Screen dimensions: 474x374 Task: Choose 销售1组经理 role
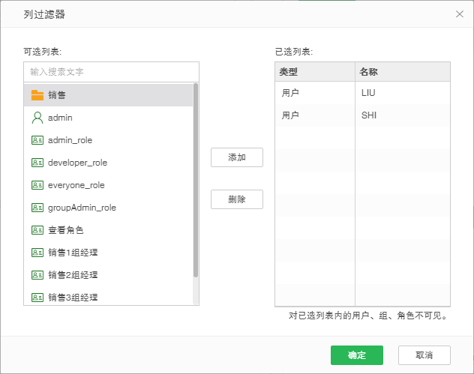[108, 253]
